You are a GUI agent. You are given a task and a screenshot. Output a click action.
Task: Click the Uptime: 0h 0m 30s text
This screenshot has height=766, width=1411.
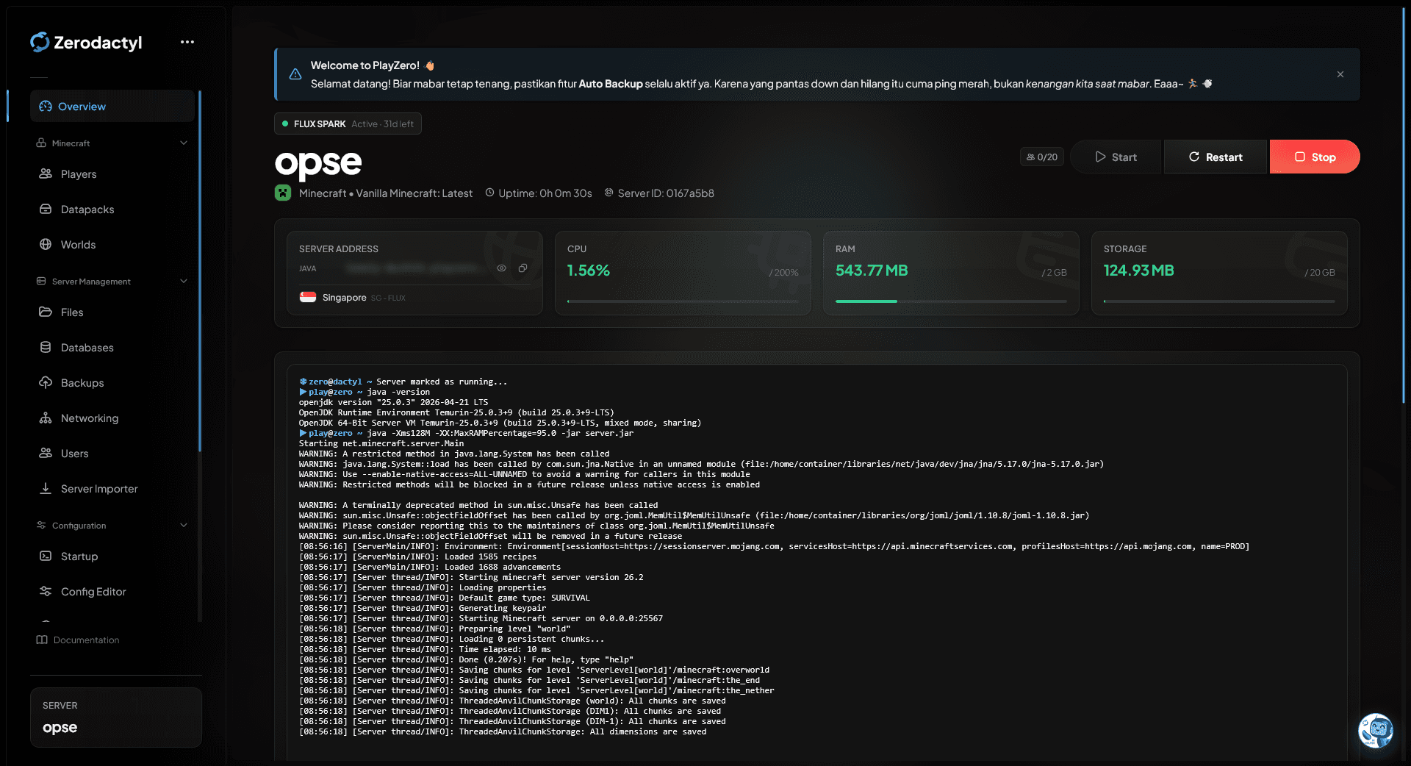(545, 193)
